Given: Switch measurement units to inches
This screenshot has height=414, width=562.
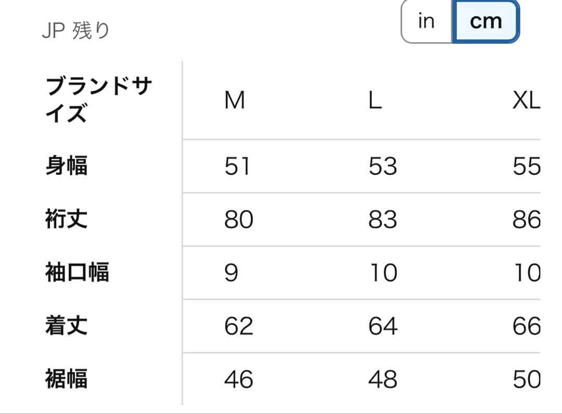Looking at the screenshot, I should 426,21.
